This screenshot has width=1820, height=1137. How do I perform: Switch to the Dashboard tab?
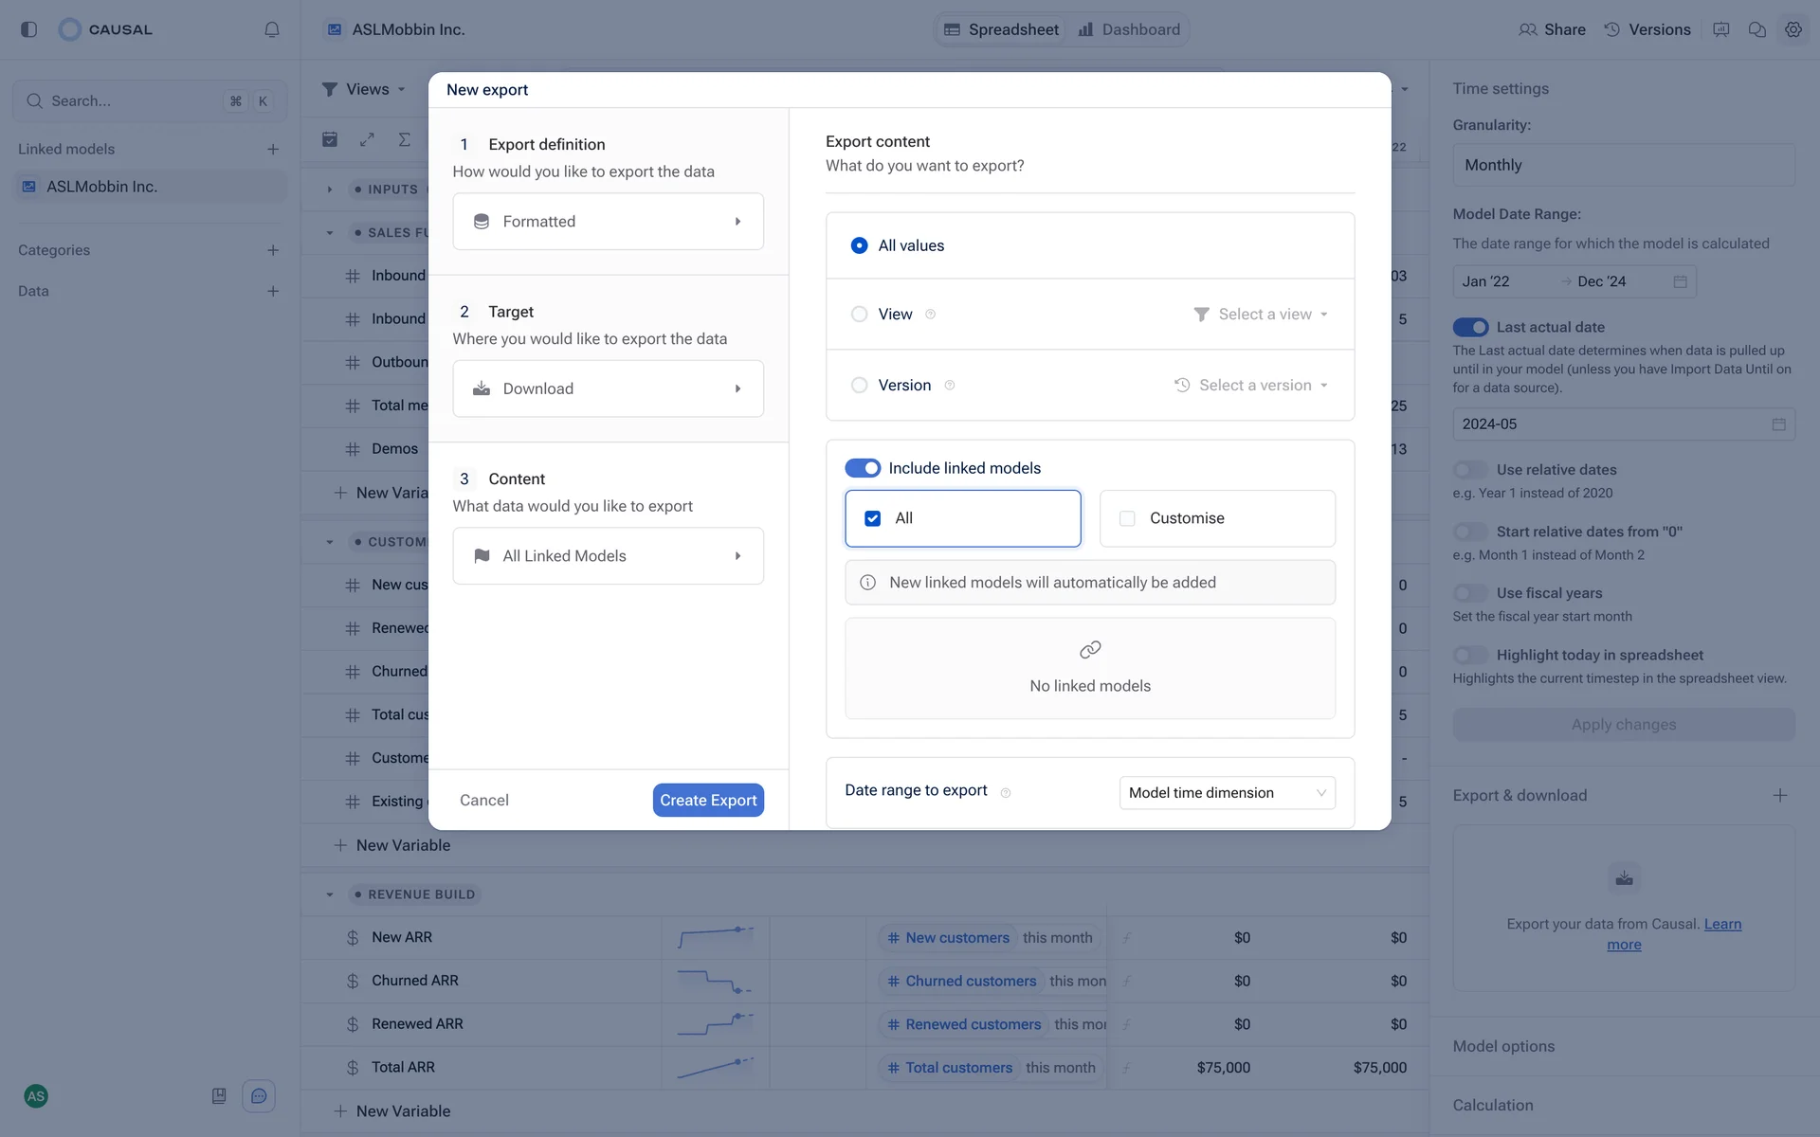click(1130, 29)
